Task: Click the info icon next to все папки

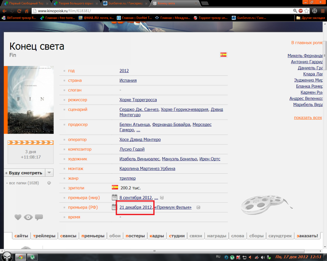Action: click(49, 183)
